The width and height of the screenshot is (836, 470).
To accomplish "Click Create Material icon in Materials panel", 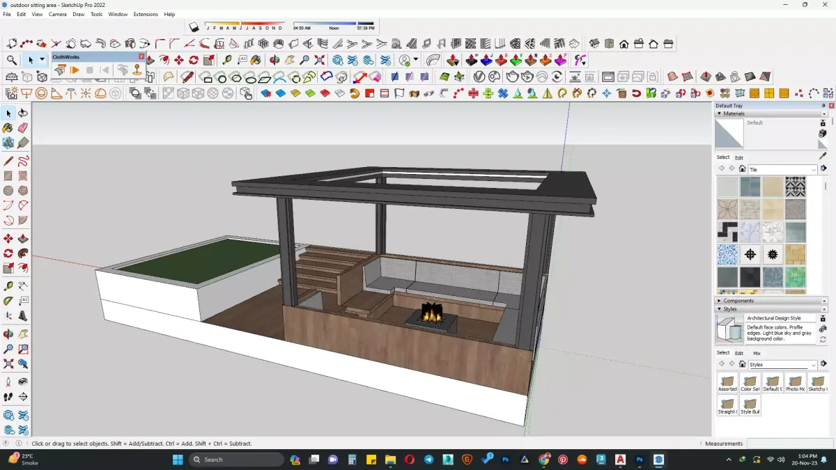I will pyautogui.click(x=823, y=133).
